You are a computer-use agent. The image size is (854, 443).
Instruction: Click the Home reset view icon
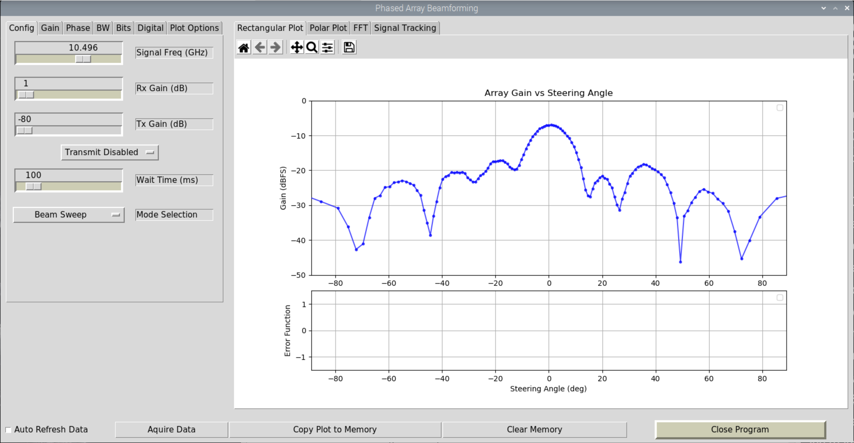click(x=244, y=48)
